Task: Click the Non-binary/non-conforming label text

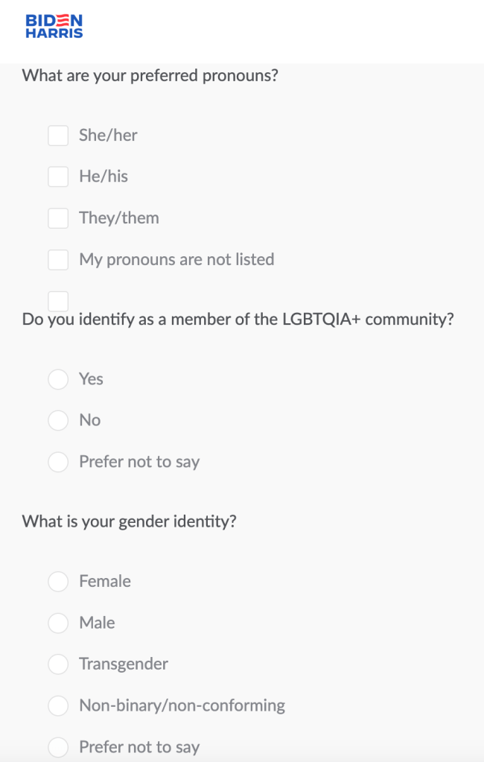Action: click(182, 705)
